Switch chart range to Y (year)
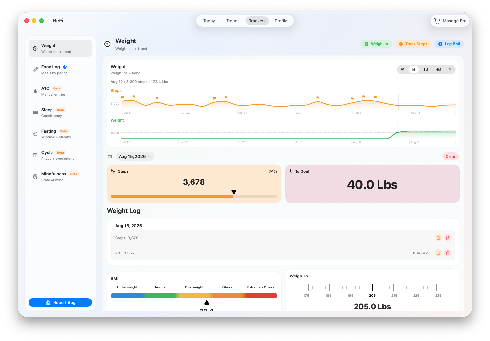490x341 pixels. (x=450, y=70)
